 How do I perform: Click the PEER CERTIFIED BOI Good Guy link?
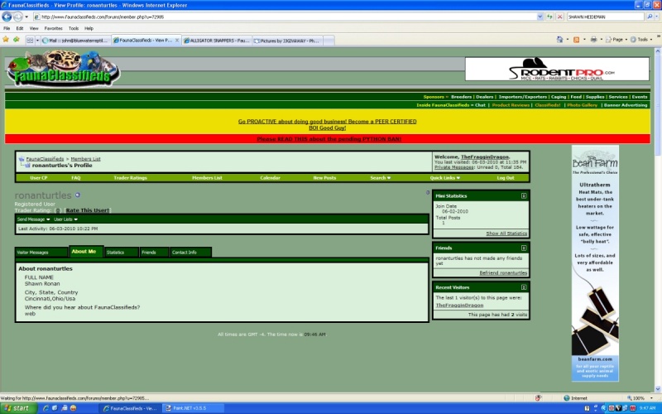[327, 125]
